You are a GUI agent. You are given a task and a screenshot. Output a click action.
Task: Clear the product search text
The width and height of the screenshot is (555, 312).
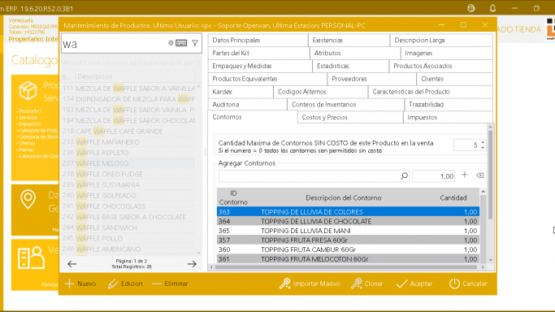click(171, 43)
